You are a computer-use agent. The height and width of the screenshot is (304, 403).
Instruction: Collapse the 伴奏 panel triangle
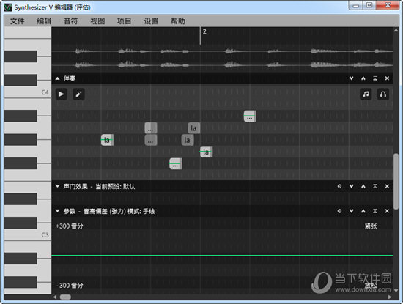[x=58, y=78]
